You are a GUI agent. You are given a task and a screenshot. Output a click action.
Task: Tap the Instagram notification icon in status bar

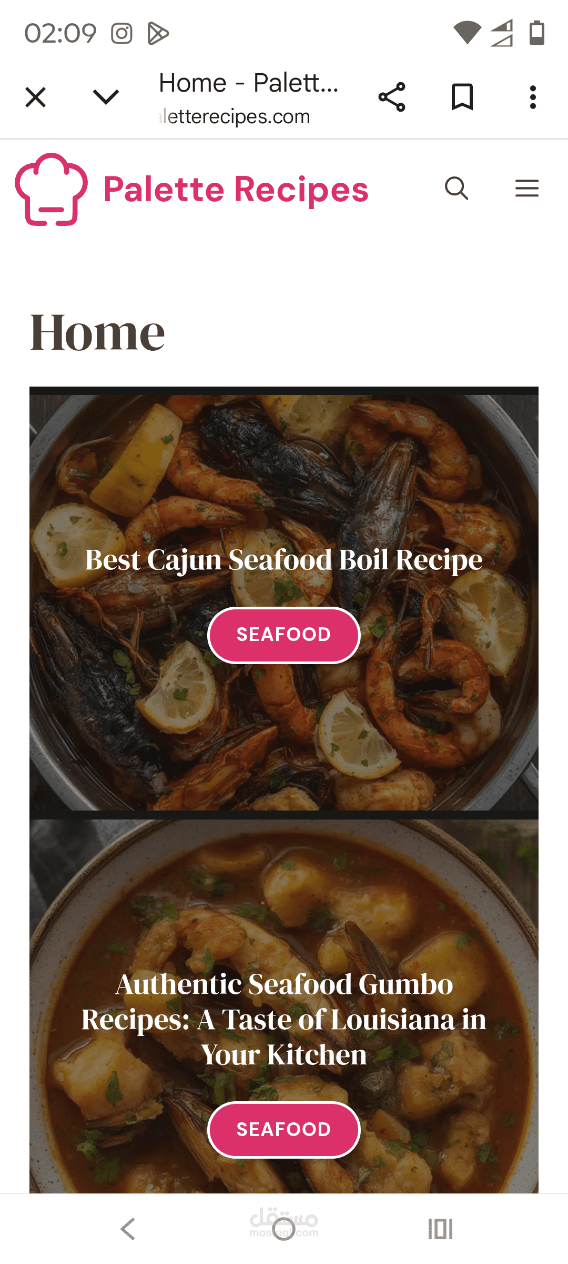click(x=121, y=34)
